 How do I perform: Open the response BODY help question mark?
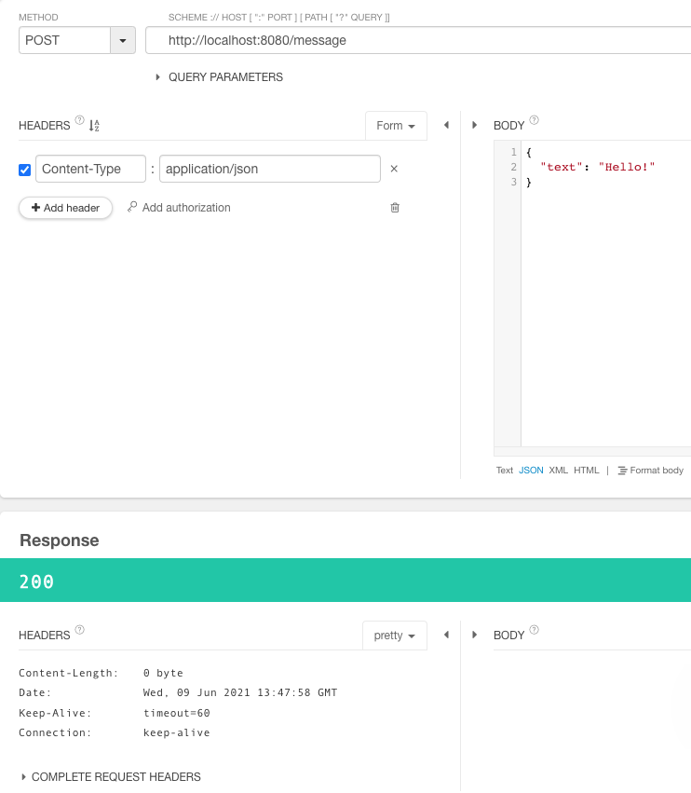[x=533, y=630]
